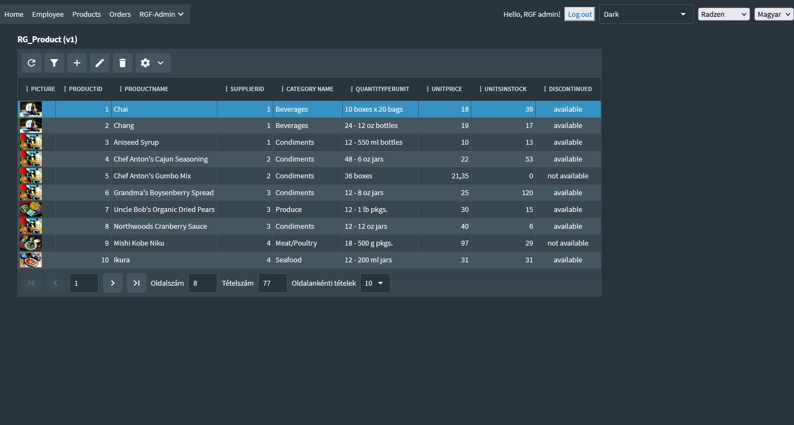Viewport: 794px width, 425px height.
Task: Click the trash delete icon
Action: tap(123, 63)
